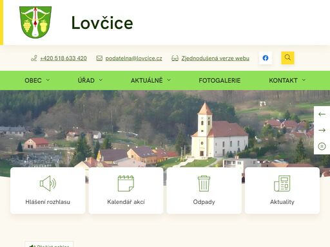The height and width of the screenshot is (247, 330).
Task: Click the phone handset icon
Action: coord(34,58)
